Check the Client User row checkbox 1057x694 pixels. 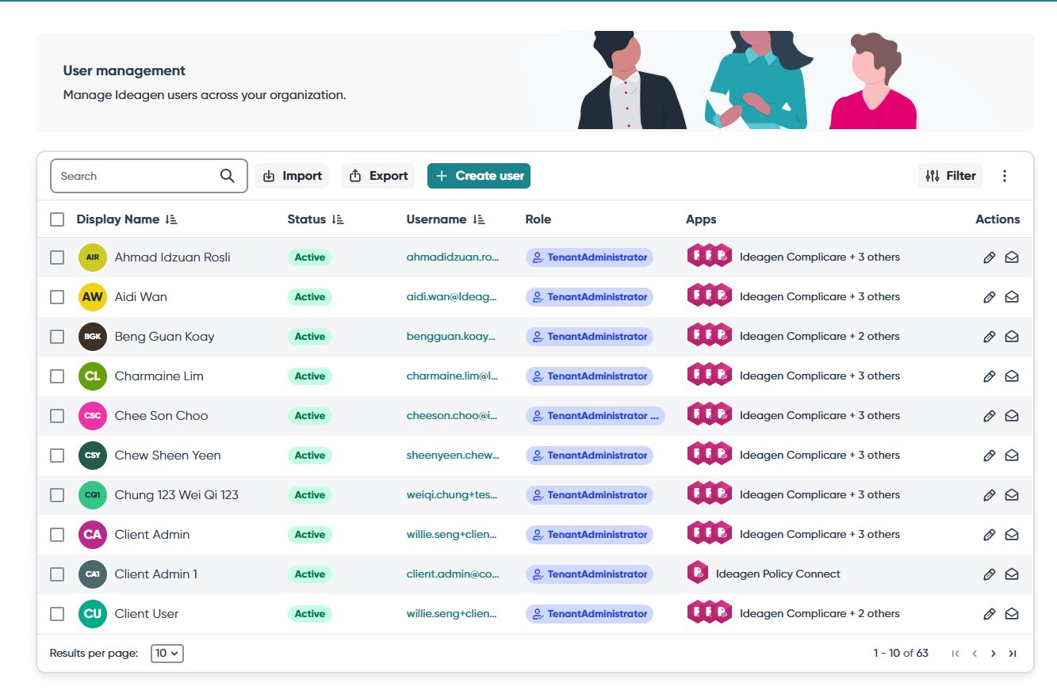point(57,614)
